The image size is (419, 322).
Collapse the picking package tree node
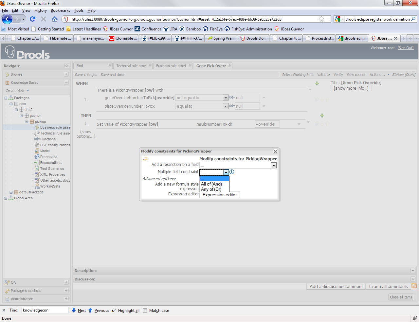(x=27, y=122)
